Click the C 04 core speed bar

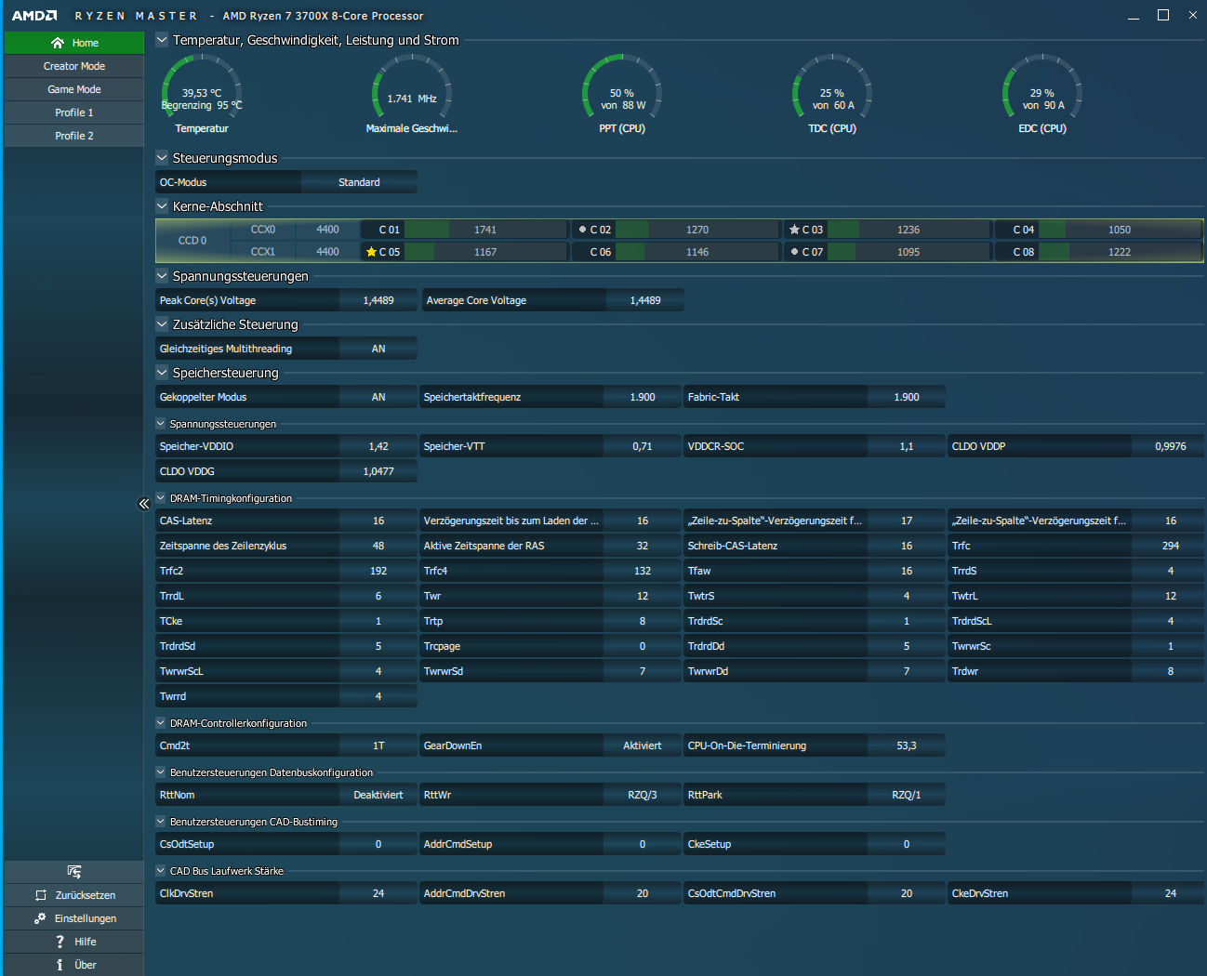coord(1120,230)
